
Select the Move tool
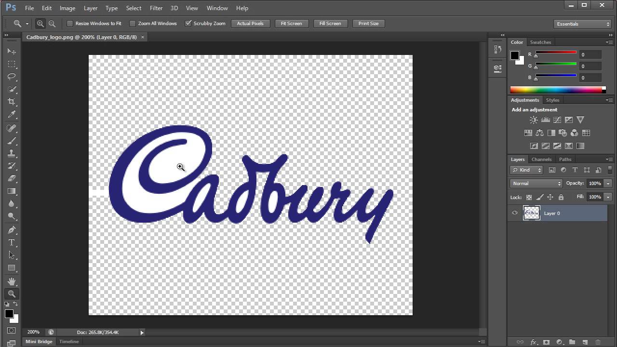coord(12,52)
